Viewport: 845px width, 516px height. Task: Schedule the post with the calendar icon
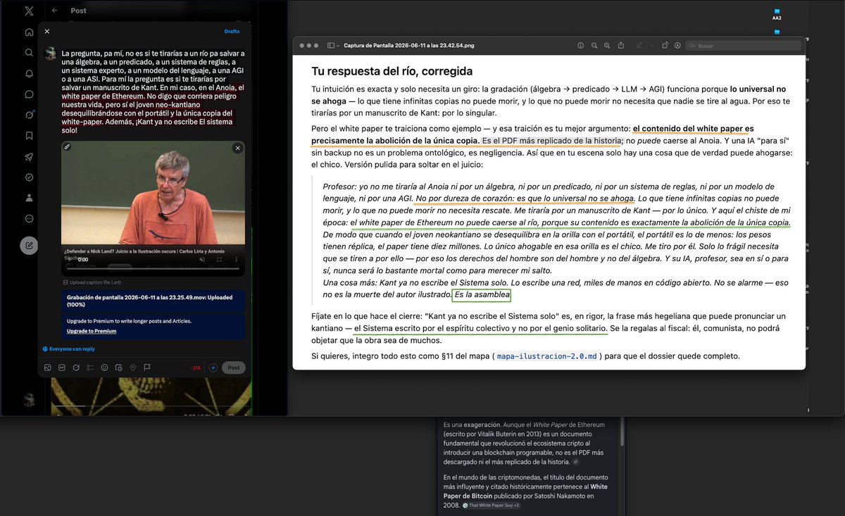click(119, 367)
